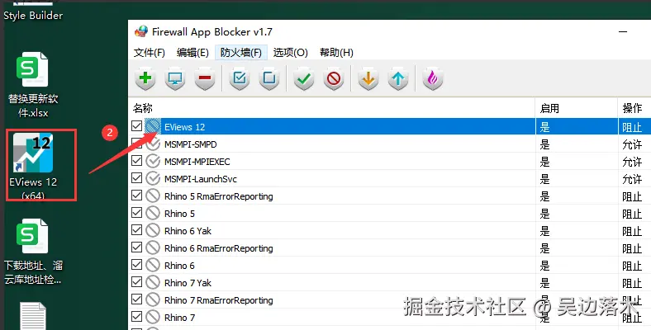
Task: Click the green checkmark allow icon
Action: pyautogui.click(x=304, y=78)
